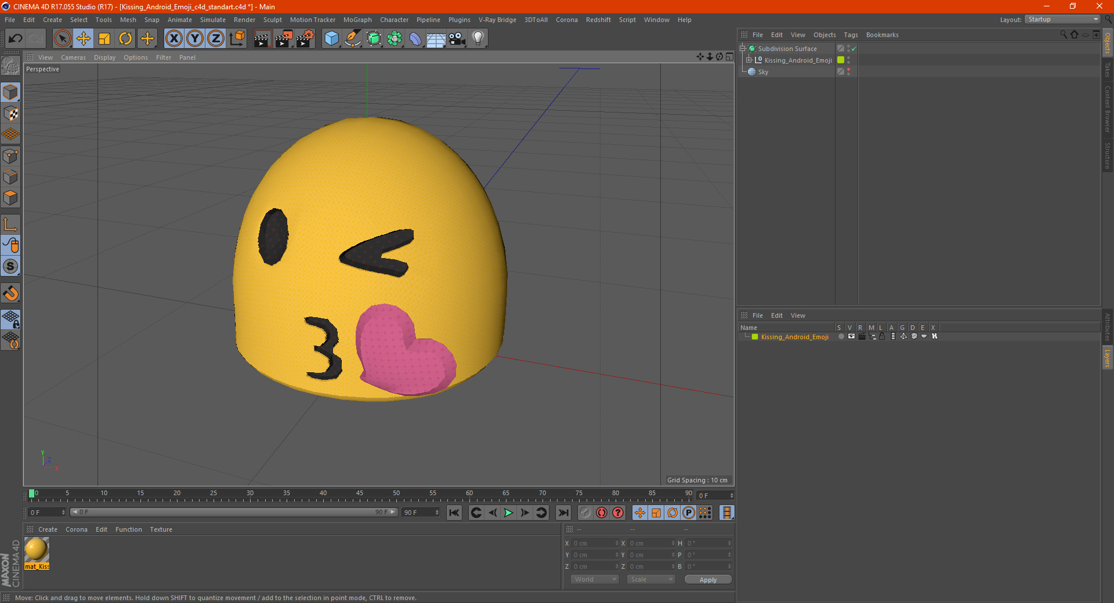The image size is (1114, 603).
Task: Open the material manager Function menu
Action: click(128, 529)
